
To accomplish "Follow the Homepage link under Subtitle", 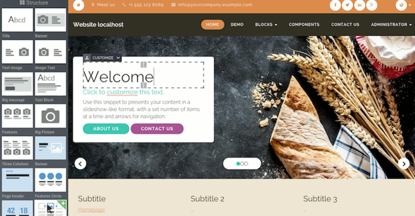I will coord(91,210).
